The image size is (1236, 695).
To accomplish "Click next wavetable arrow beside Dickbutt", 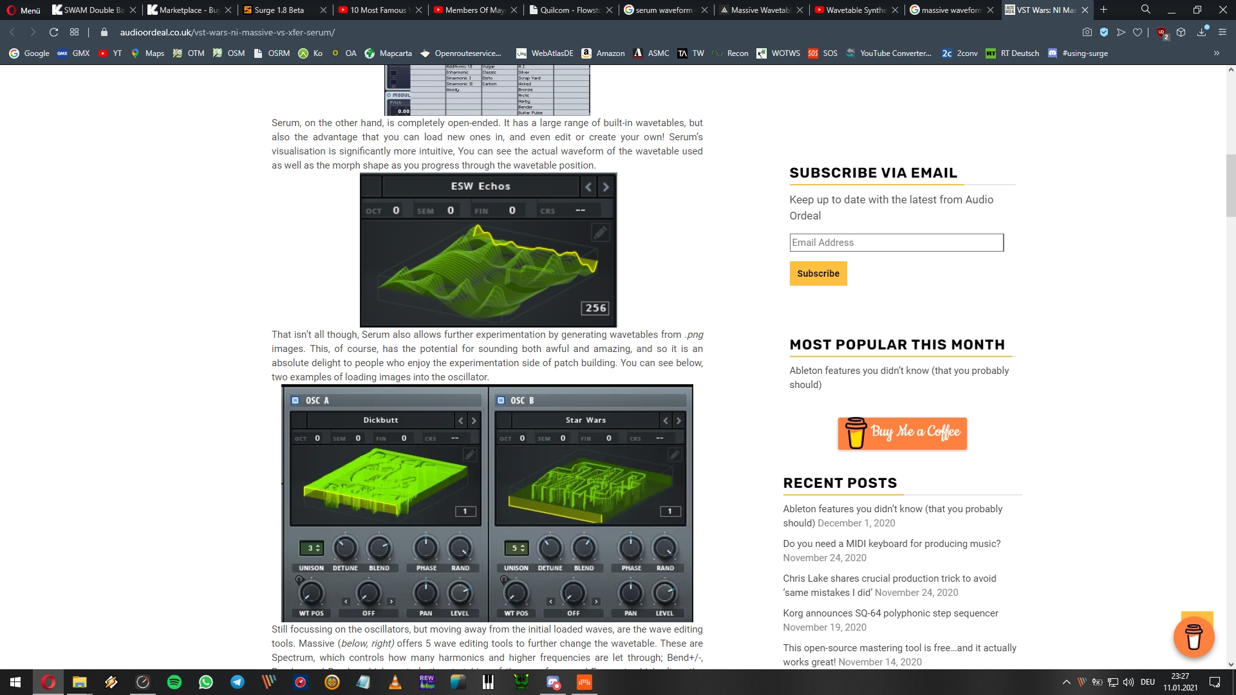I will [474, 420].
